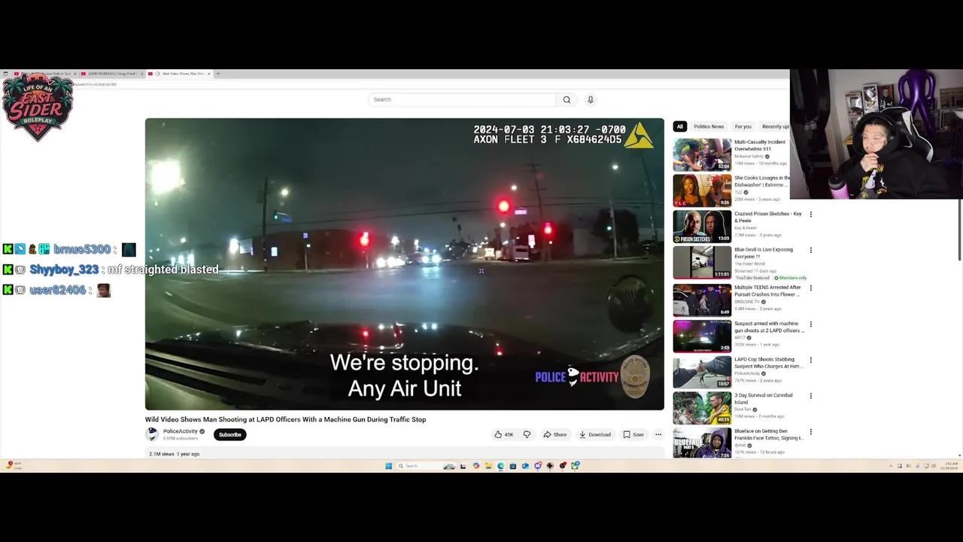This screenshot has height=542, width=963.
Task: Open Microsoft Edge from the taskbar
Action: point(500,466)
